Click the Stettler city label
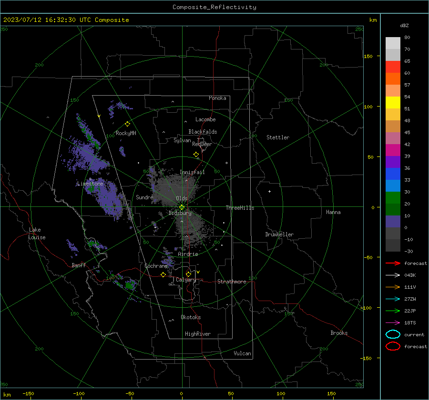The image size is (429, 400). (278, 137)
